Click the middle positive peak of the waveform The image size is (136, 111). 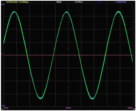click(x=67, y=12)
